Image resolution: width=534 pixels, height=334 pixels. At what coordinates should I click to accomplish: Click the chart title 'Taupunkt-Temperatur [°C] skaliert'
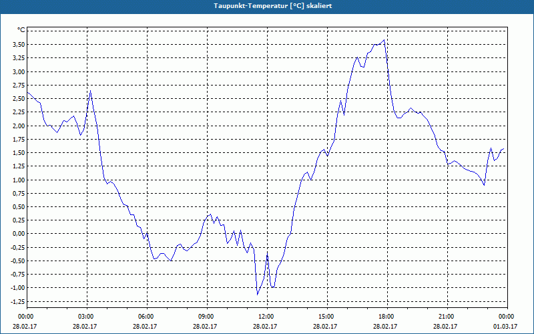pos(273,6)
